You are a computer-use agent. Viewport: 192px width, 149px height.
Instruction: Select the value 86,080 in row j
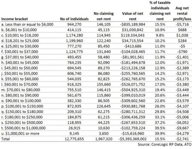pyautogui.click(x=104, y=74)
